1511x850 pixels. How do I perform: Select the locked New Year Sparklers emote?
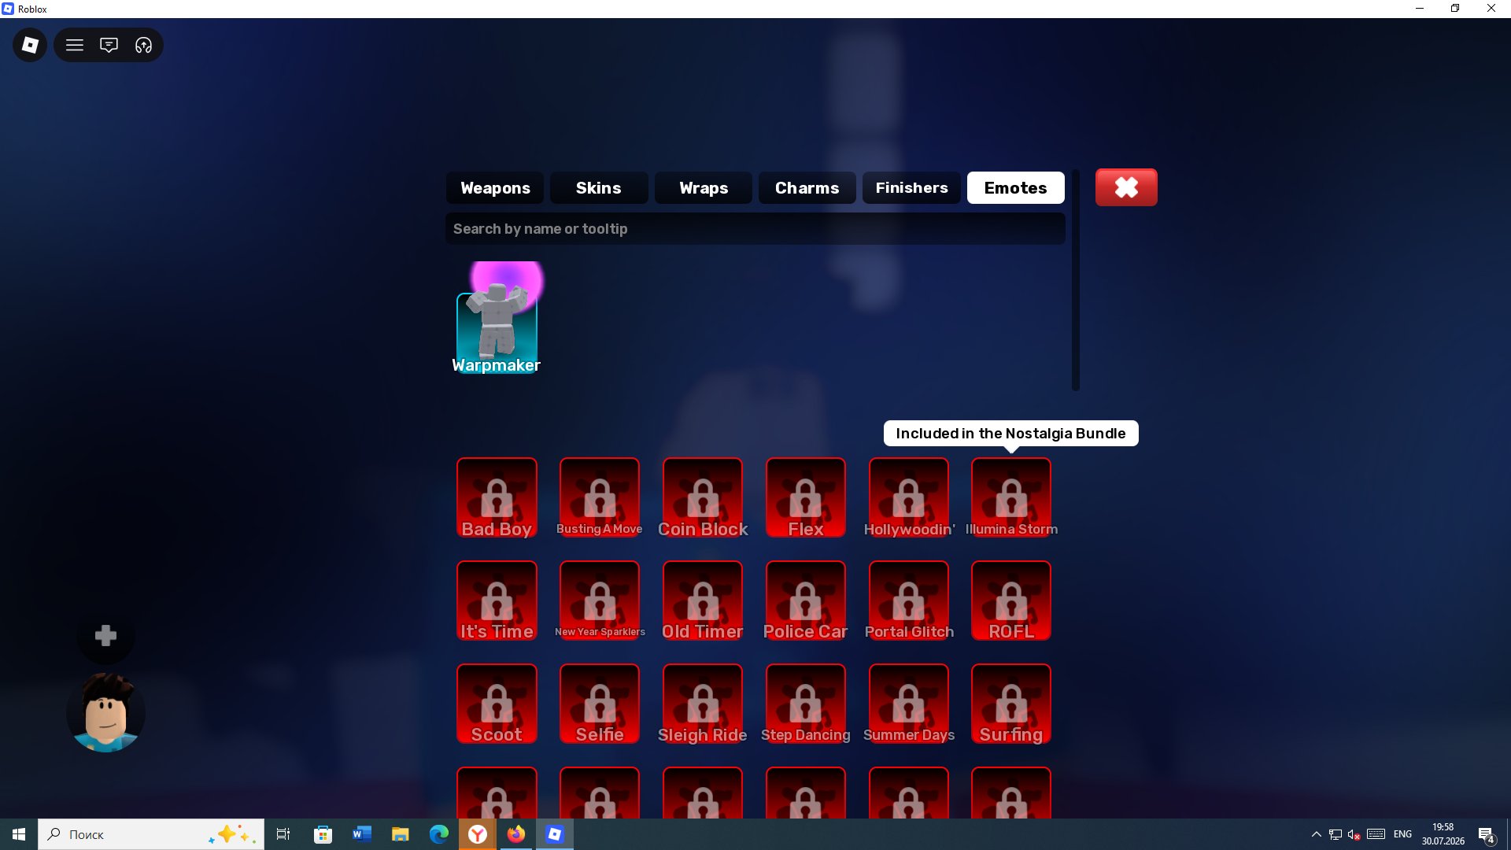[600, 601]
